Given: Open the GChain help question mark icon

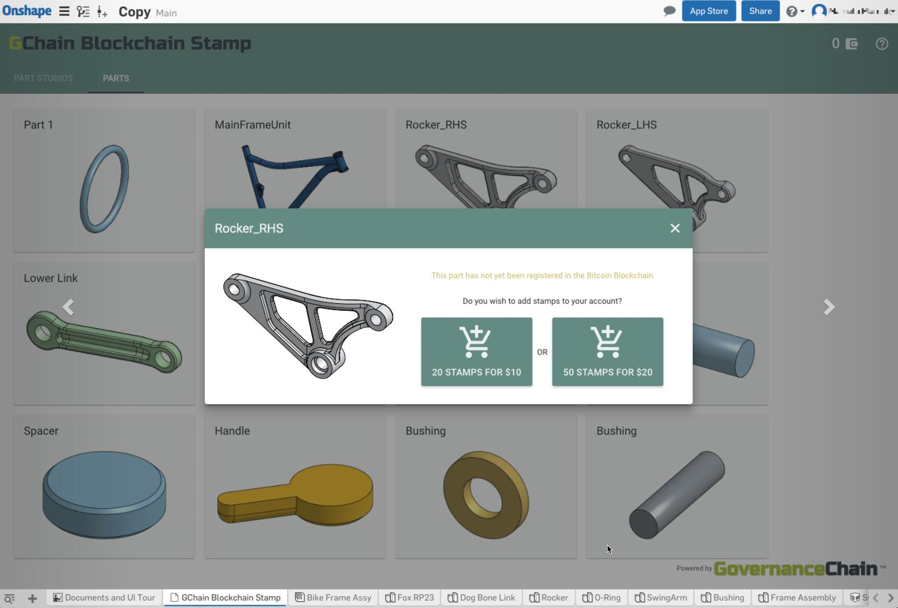Looking at the screenshot, I should [882, 44].
